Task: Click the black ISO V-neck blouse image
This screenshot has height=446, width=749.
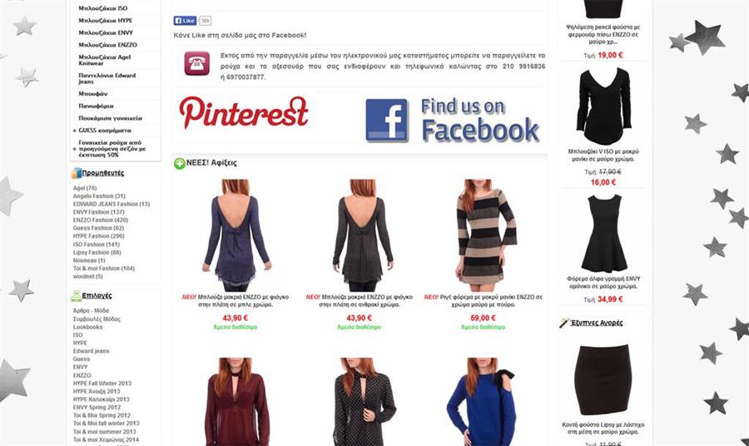Action: pyautogui.click(x=603, y=106)
